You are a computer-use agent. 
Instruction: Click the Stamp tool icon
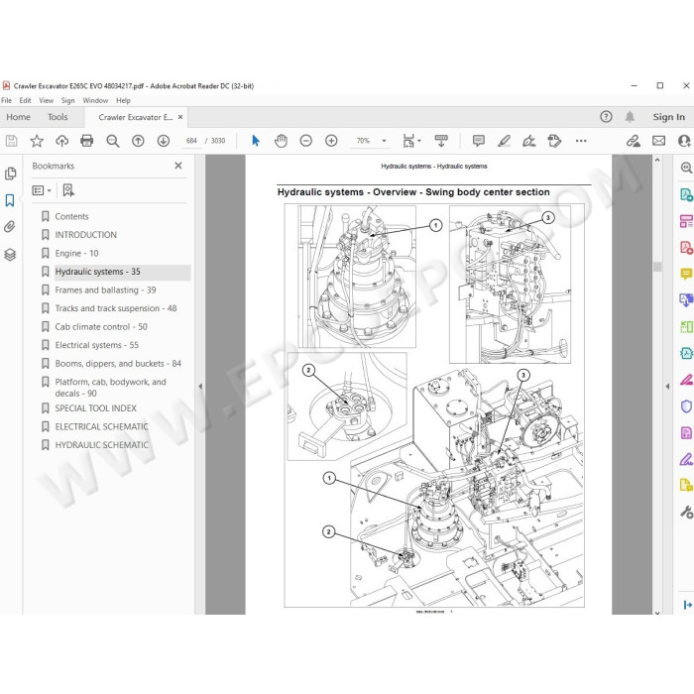pos(554,141)
